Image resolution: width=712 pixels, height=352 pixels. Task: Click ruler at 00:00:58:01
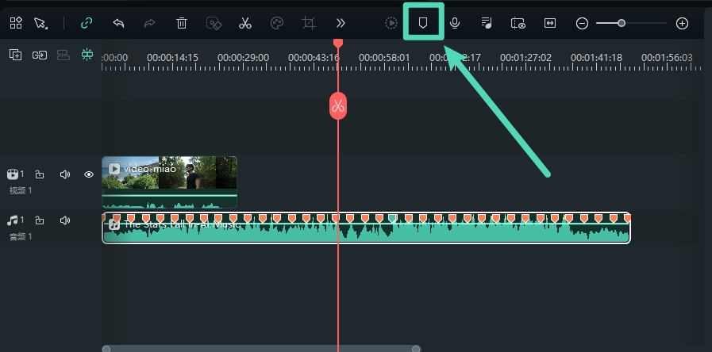coord(385,58)
